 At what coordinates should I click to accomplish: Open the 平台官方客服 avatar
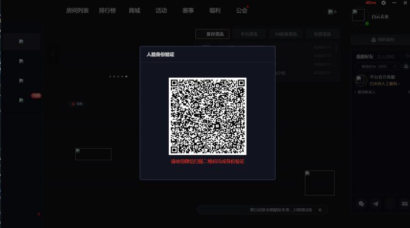(x=360, y=80)
